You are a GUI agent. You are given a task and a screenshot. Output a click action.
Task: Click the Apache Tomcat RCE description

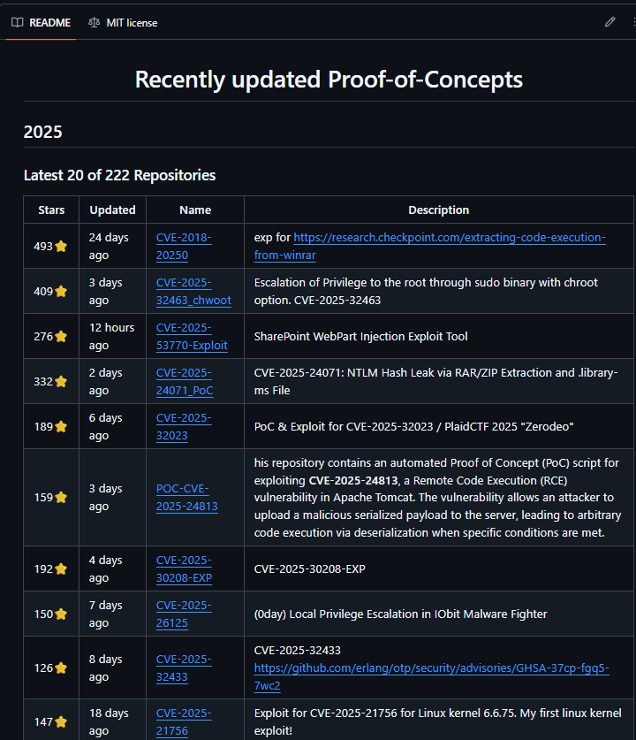click(437, 498)
